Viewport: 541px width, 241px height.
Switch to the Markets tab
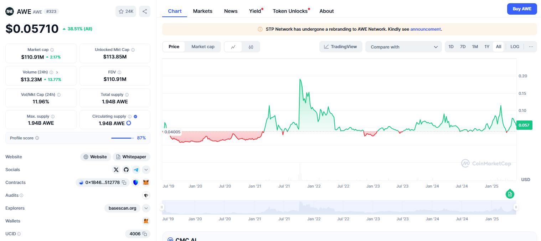(x=202, y=11)
